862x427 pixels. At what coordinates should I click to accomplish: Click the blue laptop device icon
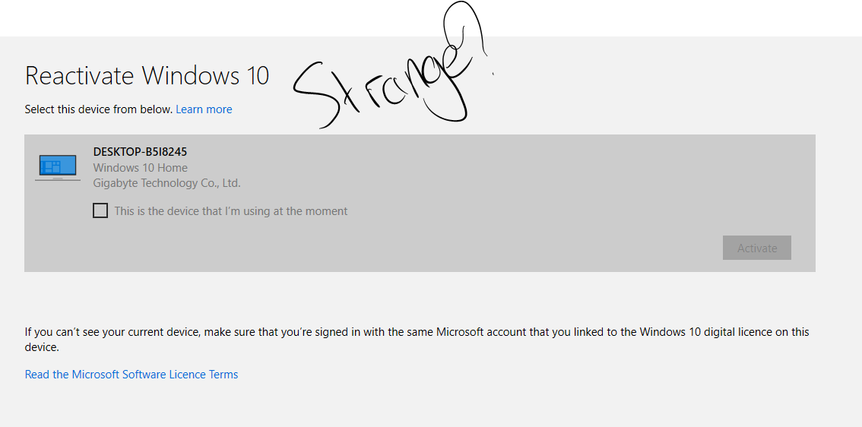[x=58, y=167]
